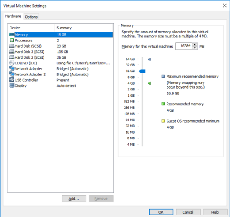This screenshot has width=230, height=217.
Task: Click the Network Adapter 2 icon
Action: pos(11,74)
